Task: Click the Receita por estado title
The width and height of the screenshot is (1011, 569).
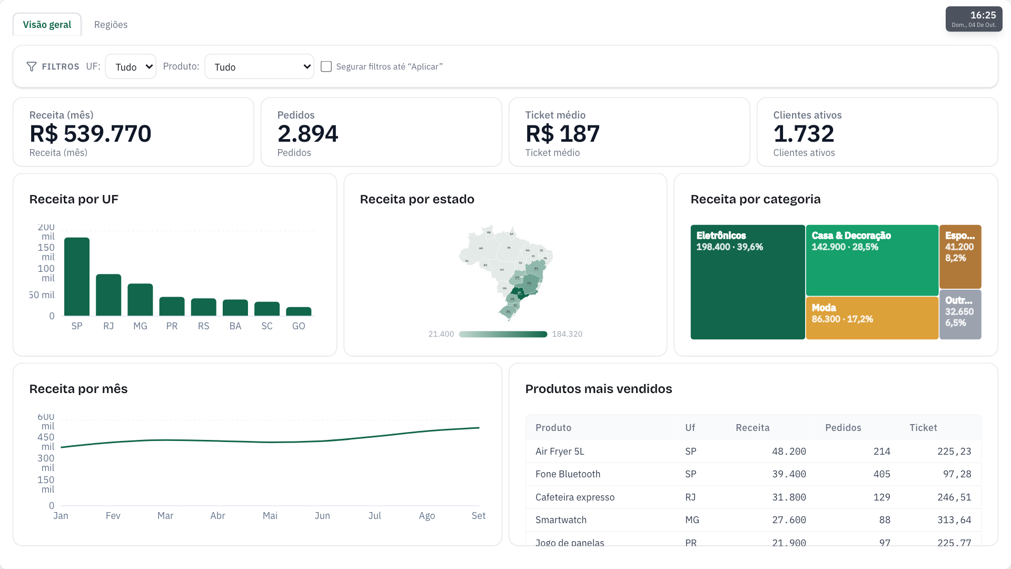Action: coord(417,199)
